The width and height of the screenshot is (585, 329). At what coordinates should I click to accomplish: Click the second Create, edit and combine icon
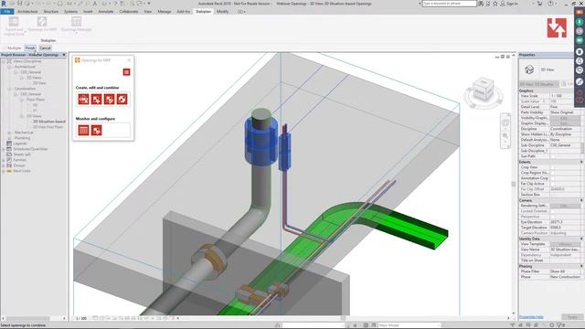click(x=96, y=100)
